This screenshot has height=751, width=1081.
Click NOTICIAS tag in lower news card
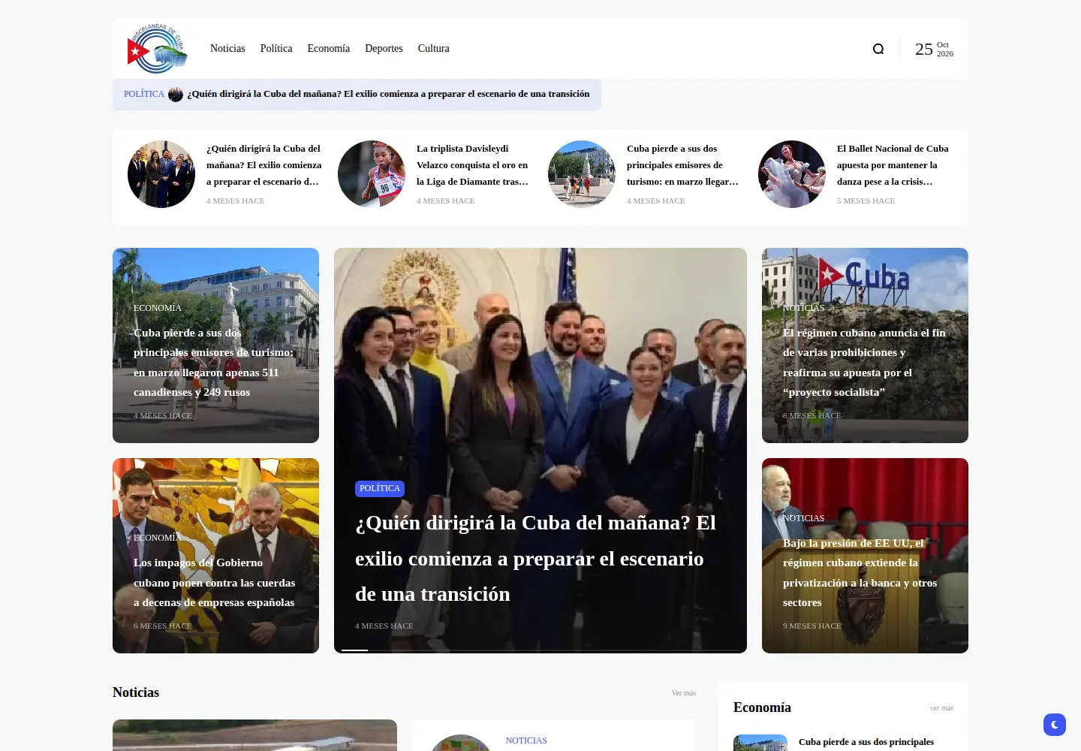tap(526, 740)
